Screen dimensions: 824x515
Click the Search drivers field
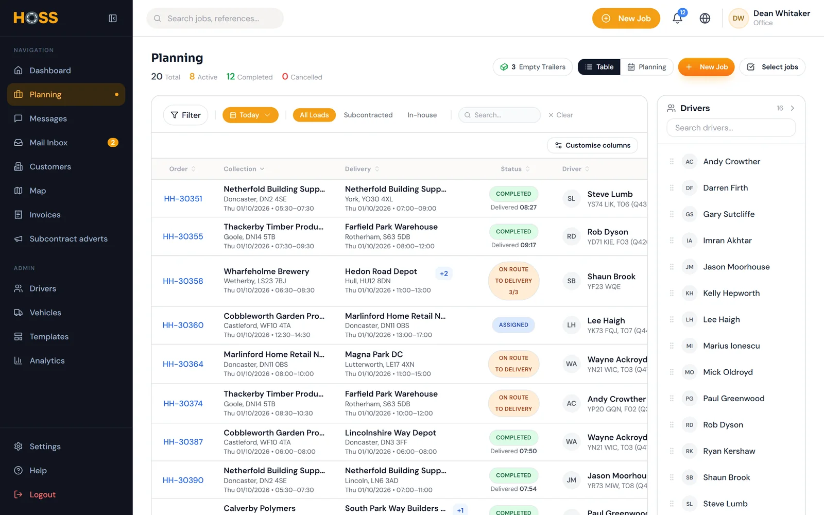pyautogui.click(x=731, y=128)
